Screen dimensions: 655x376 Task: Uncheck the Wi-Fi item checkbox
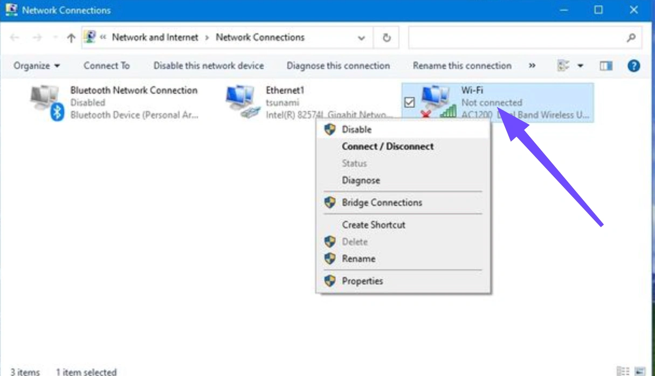point(409,102)
